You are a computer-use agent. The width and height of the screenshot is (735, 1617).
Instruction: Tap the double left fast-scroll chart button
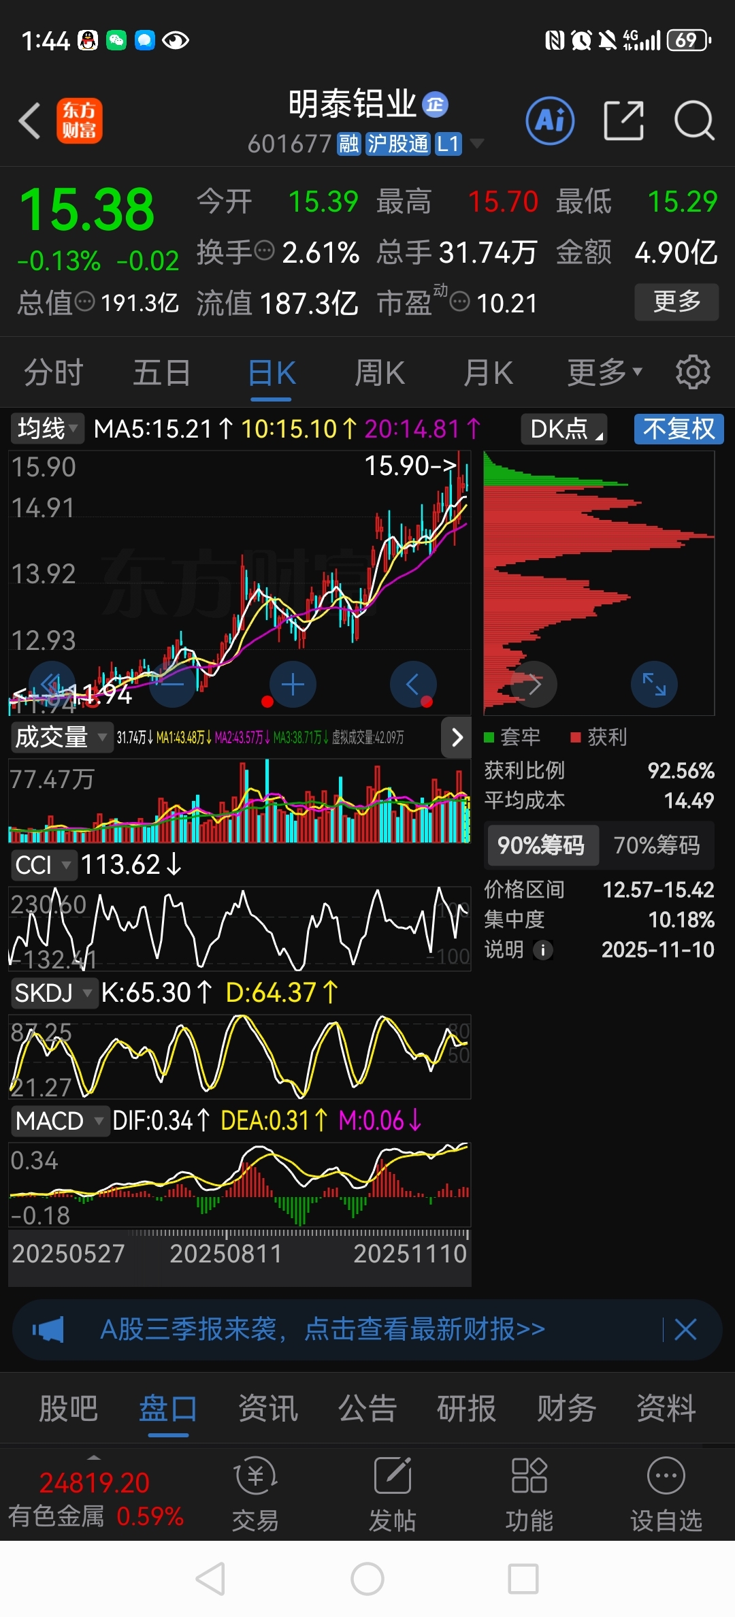52,684
